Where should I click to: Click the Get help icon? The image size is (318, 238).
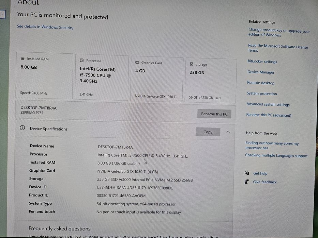(x=247, y=173)
